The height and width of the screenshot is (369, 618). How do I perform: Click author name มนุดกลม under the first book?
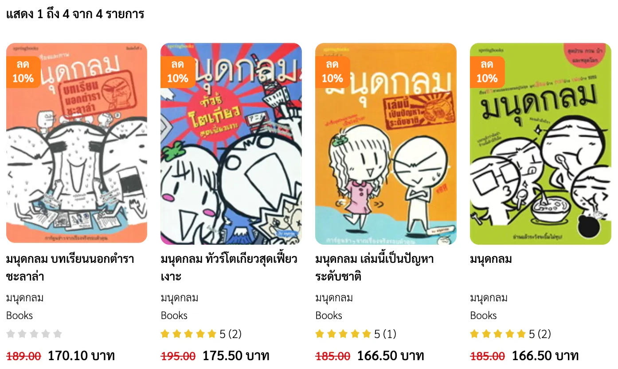coord(25,298)
